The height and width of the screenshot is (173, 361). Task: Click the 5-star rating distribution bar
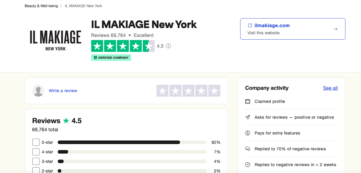click(132, 142)
